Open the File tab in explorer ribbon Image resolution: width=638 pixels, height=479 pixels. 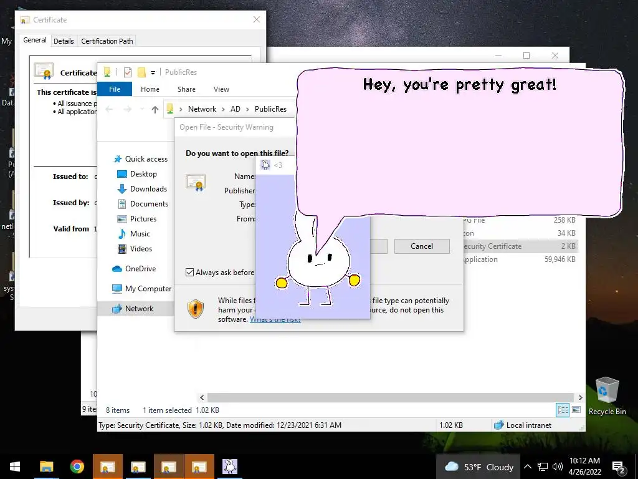115,89
